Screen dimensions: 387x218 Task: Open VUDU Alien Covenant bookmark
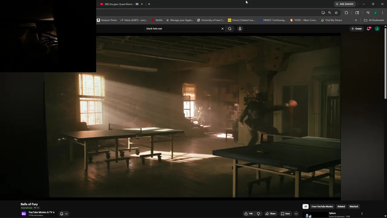(x=303, y=20)
